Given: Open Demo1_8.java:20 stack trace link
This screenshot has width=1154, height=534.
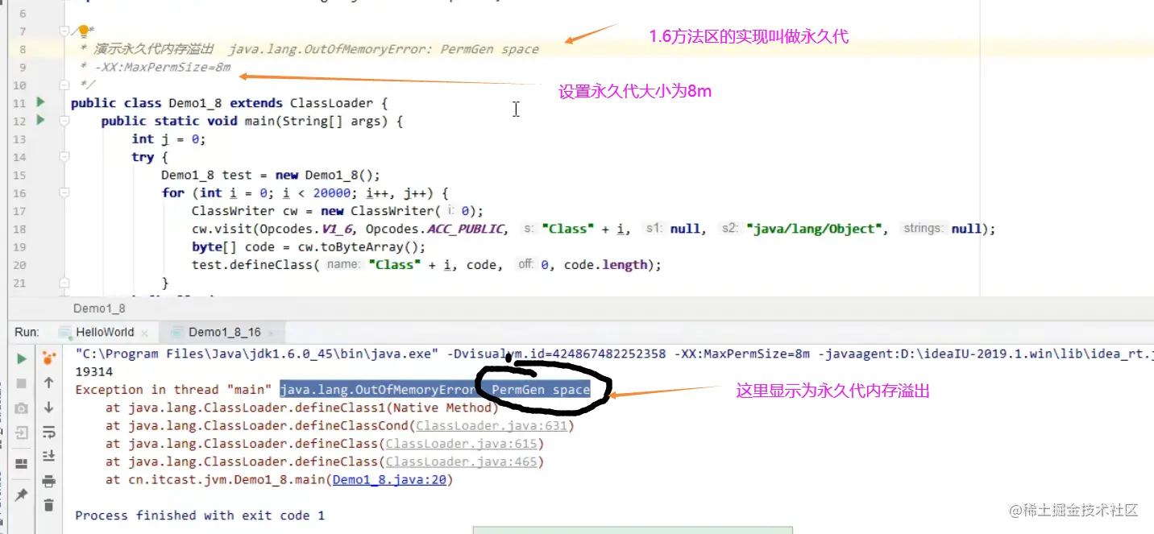Looking at the screenshot, I should pyautogui.click(x=392, y=479).
